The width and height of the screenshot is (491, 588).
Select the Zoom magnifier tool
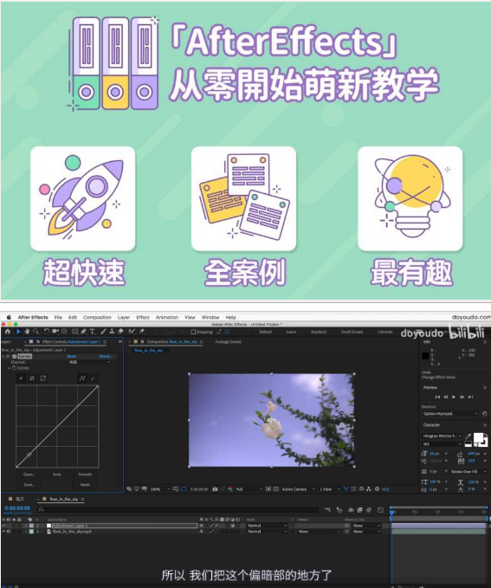coord(36,332)
